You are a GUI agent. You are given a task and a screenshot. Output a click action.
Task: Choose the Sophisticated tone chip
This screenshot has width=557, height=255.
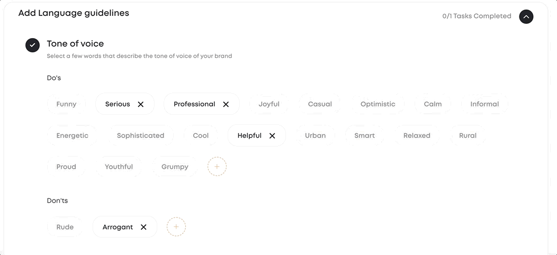click(x=141, y=135)
